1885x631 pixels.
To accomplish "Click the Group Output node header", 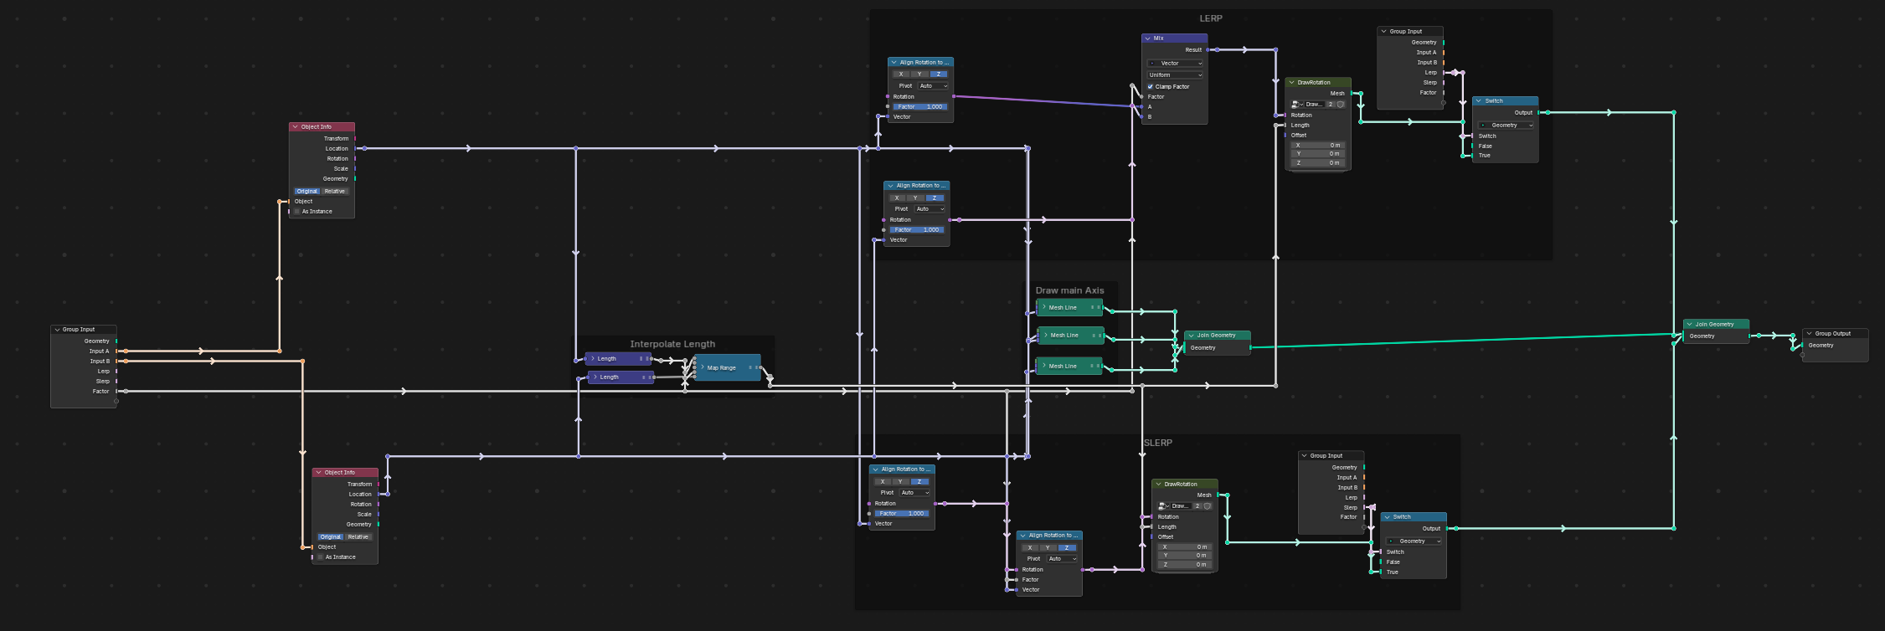I will 1836,333.
